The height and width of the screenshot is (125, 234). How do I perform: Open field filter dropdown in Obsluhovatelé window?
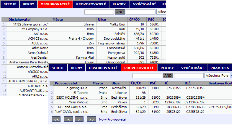161,12
